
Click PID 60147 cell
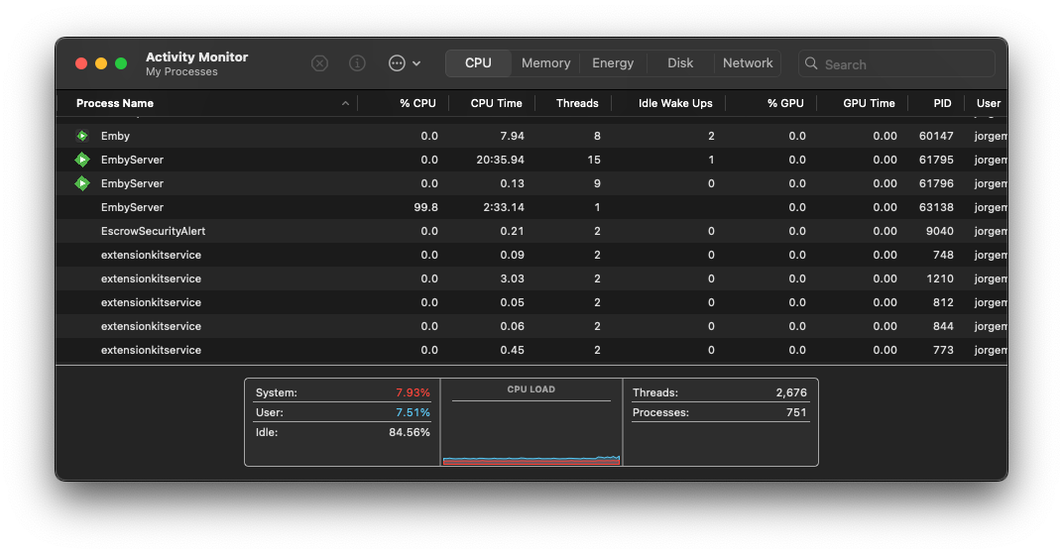936,136
